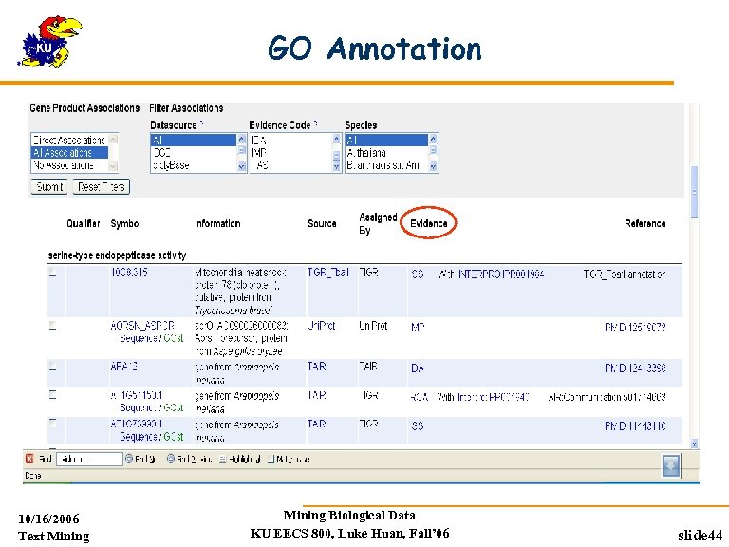Click the IMP evidence code in the AORSN_ASPOR row
Viewport: 729px width, 547px height.
418,328
